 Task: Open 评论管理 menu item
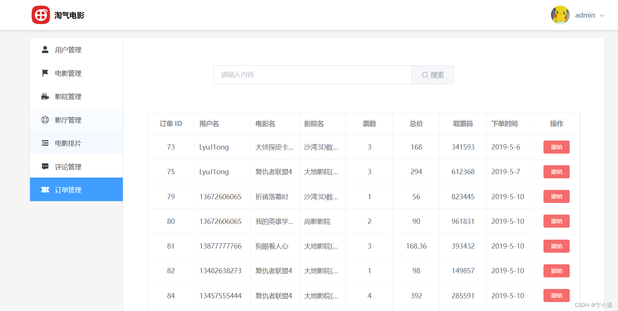pos(76,166)
